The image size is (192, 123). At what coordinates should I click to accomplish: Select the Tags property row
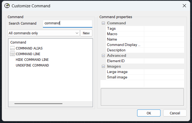coord(145,29)
